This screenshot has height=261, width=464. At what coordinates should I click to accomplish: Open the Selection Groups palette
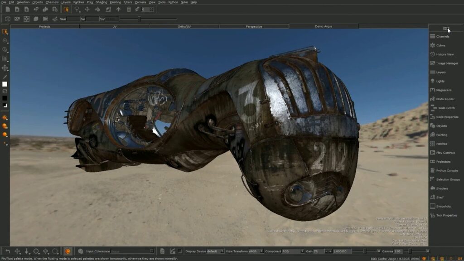click(448, 179)
